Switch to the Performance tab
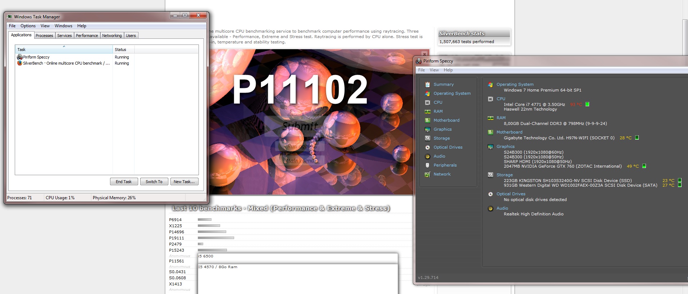This screenshot has width=688, height=294. 87,36
